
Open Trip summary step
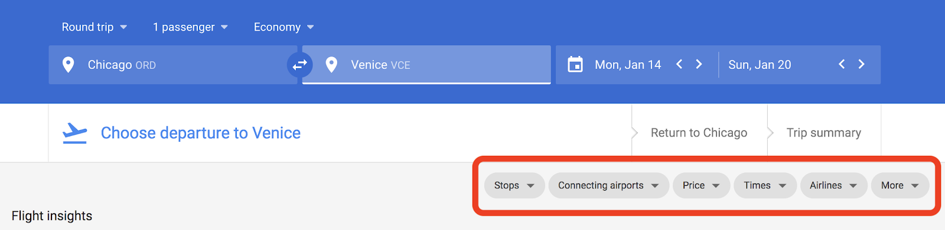[x=824, y=133]
